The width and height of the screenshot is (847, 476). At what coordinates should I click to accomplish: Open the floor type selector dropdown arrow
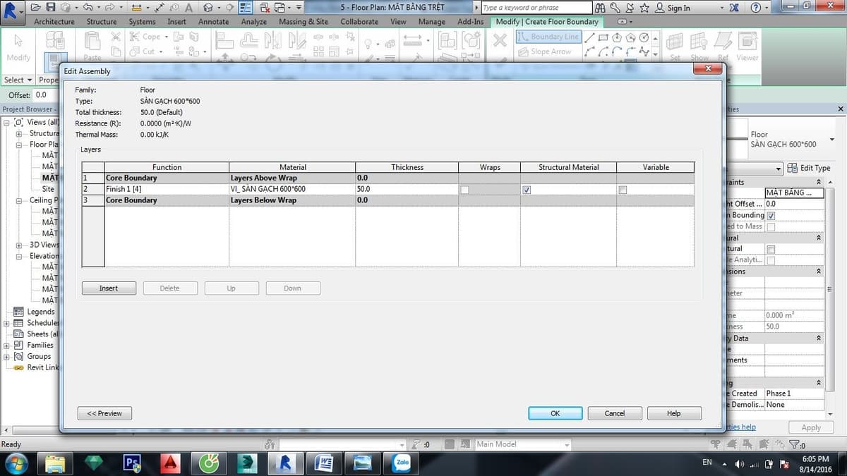pyautogui.click(x=832, y=140)
